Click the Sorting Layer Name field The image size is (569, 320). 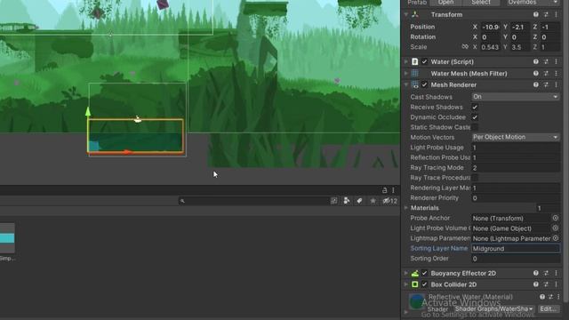(516, 249)
